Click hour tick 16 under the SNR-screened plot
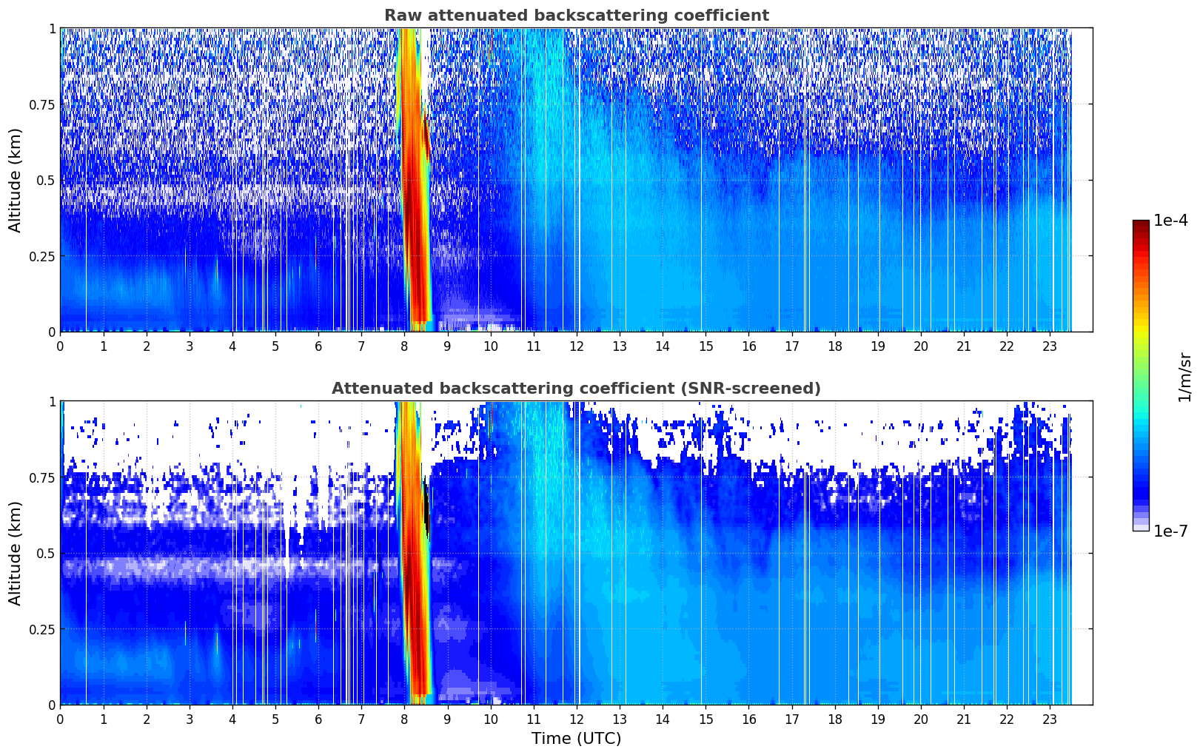1200x755 pixels. tap(748, 719)
